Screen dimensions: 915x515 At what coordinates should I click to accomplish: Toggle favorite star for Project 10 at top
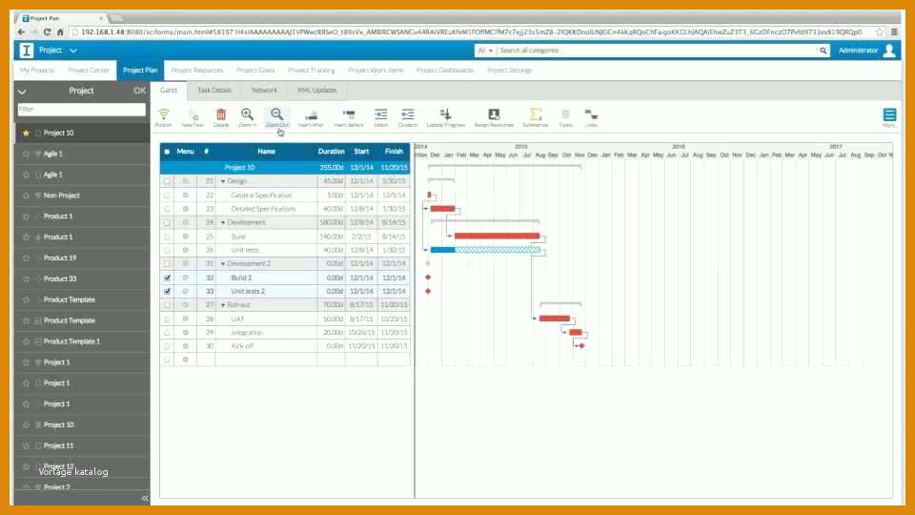(27, 134)
